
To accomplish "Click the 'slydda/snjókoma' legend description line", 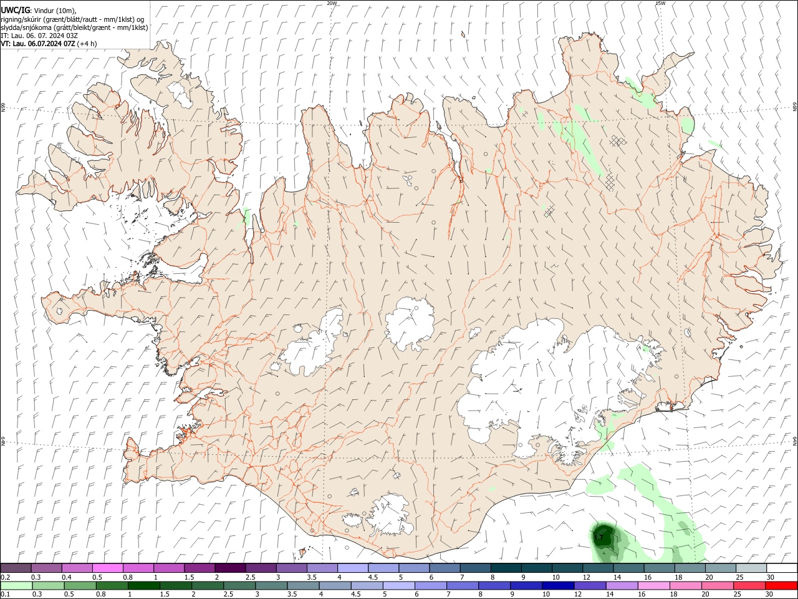I will point(74,27).
